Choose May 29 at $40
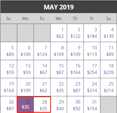The width and height of the screenshot is (117, 113). 58,105
